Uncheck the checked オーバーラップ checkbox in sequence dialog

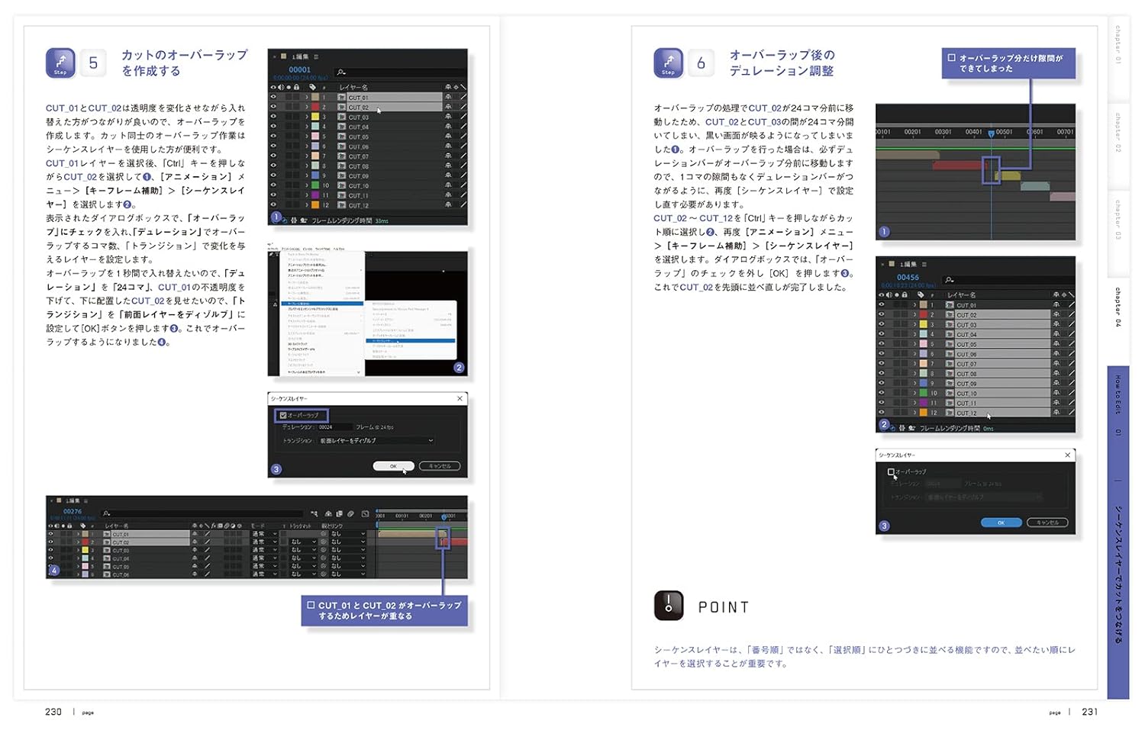283,416
